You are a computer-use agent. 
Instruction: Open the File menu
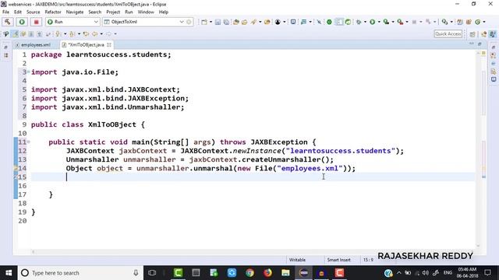point(5,12)
